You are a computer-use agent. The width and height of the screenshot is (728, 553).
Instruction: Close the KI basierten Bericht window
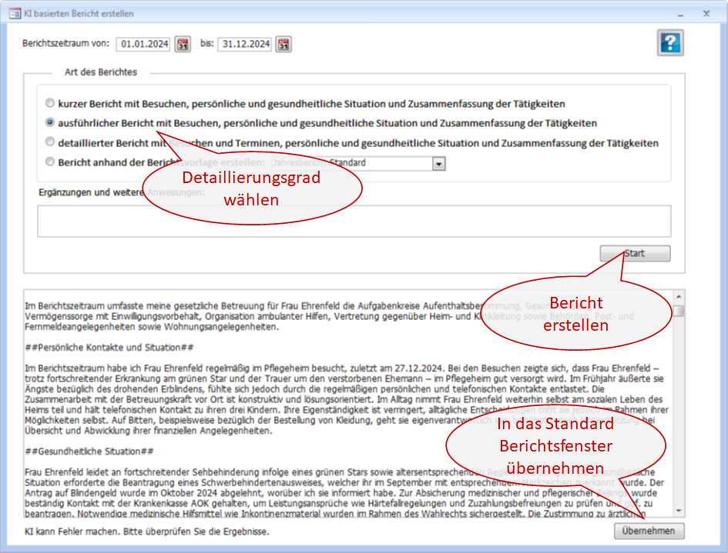(x=706, y=13)
